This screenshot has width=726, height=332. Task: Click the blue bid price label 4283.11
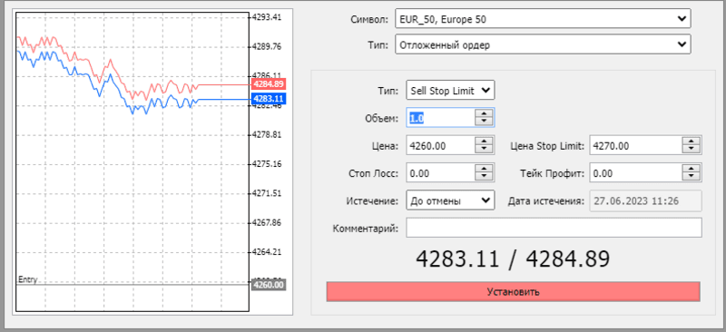pos(268,99)
